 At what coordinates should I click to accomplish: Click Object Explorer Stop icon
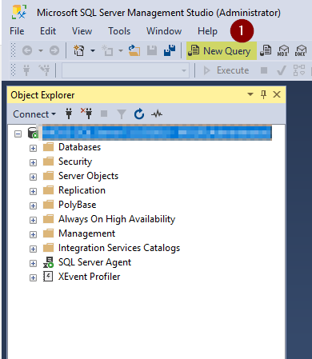coord(104,114)
